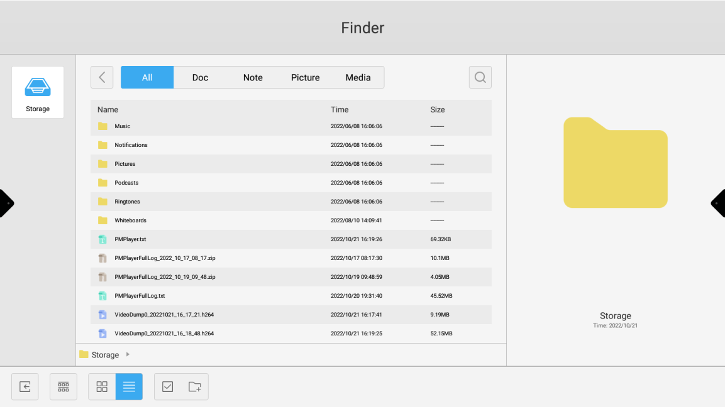
Task: Click the Storage drive icon in sidebar
Action: (x=38, y=92)
